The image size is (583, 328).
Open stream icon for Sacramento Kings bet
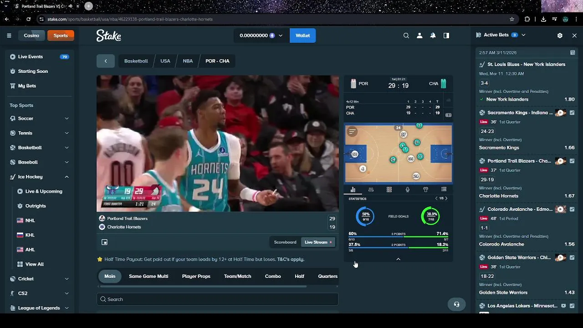561,113
